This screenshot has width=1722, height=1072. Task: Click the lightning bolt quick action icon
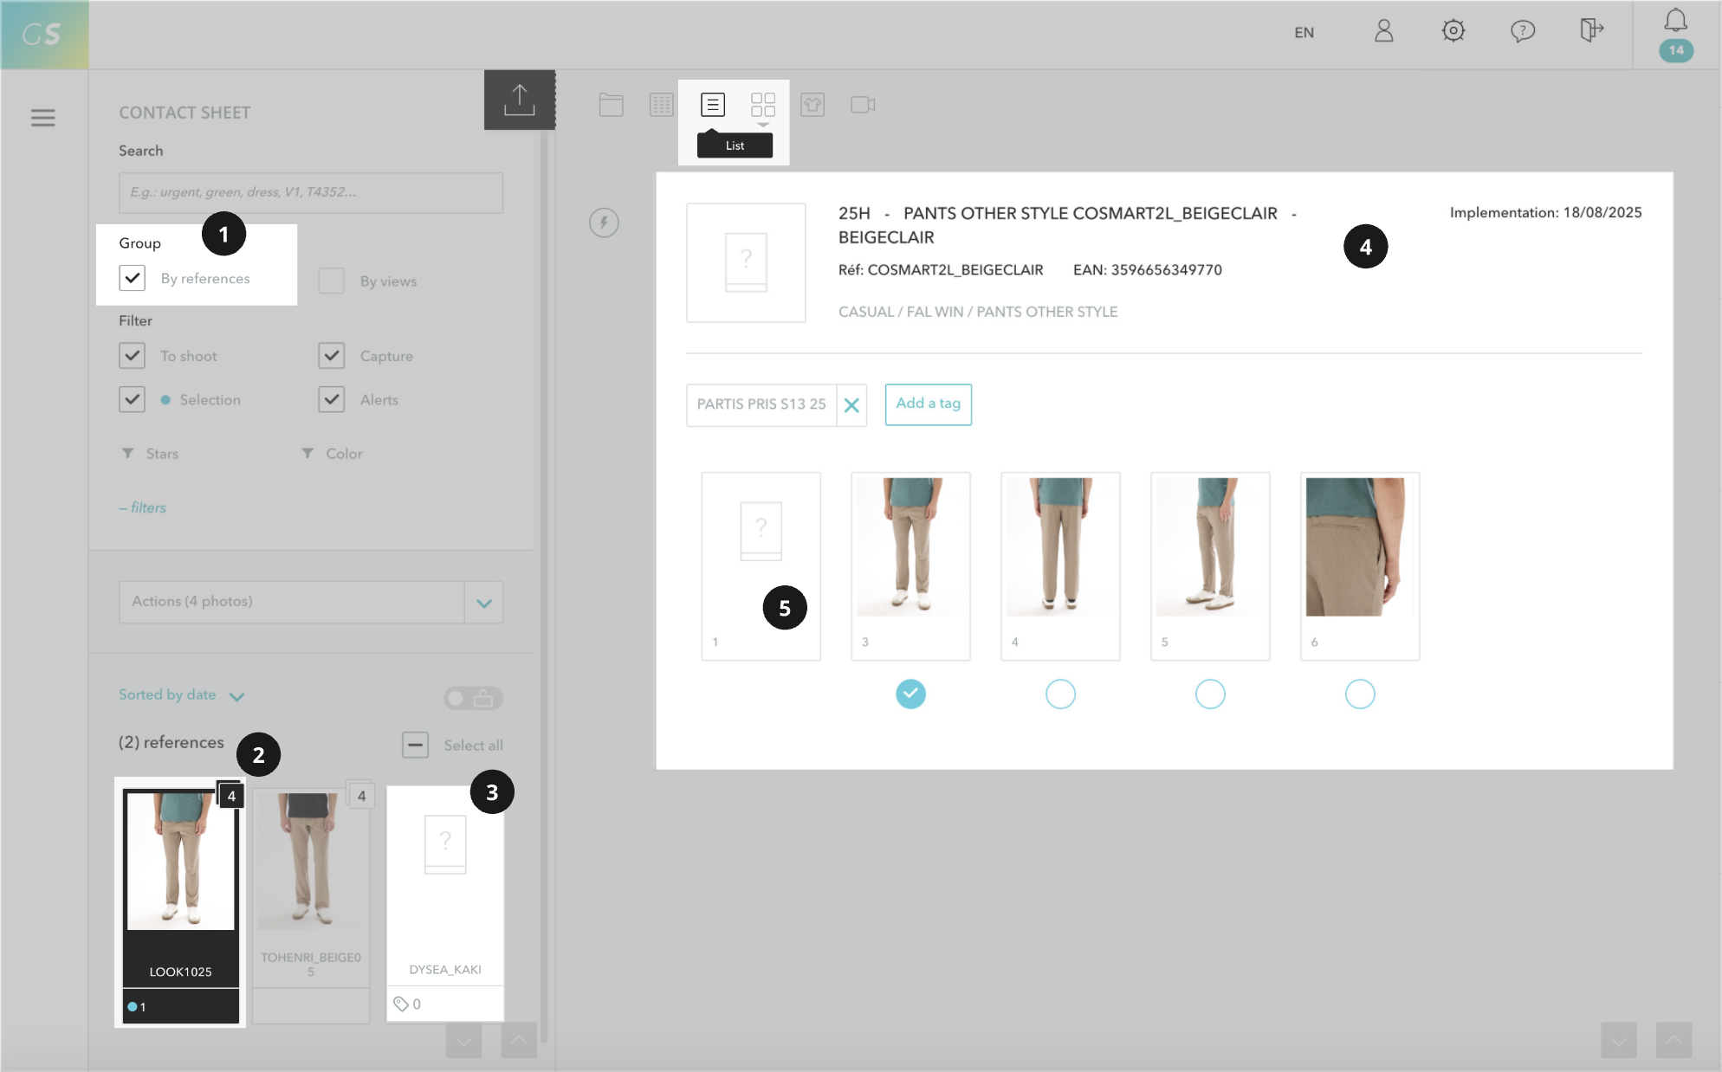[x=604, y=223]
